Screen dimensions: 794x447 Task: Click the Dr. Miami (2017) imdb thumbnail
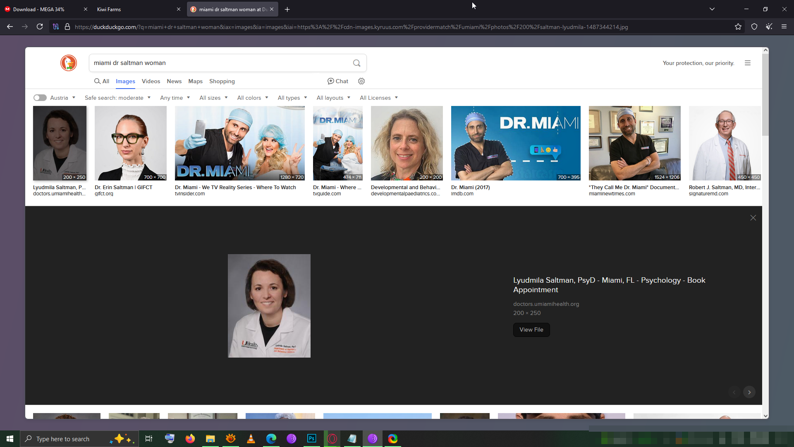point(516,143)
